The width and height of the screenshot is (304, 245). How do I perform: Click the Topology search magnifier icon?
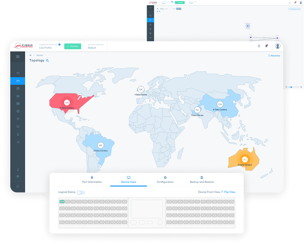(x=47, y=60)
